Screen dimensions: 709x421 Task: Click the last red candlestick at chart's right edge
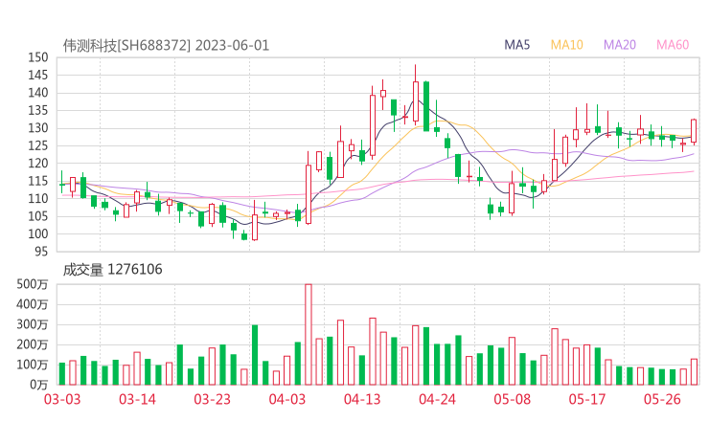click(x=694, y=131)
